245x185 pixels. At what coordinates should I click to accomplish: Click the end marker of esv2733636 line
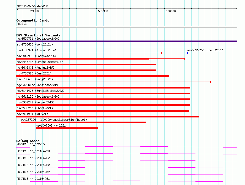pyautogui.click(x=211, y=82)
